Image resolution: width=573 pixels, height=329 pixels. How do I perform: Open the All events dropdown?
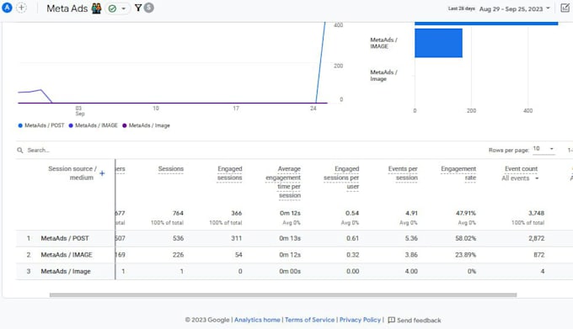click(x=520, y=178)
